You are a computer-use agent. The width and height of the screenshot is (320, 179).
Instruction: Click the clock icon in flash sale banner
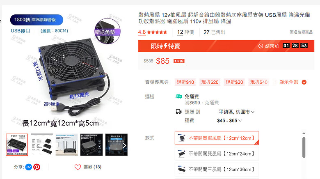pyautogui.click(x=261, y=46)
